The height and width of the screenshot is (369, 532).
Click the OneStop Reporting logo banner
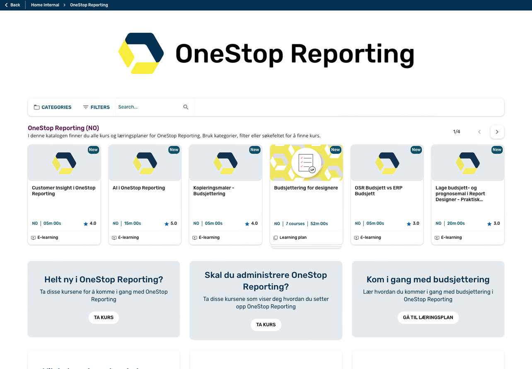coord(266,53)
